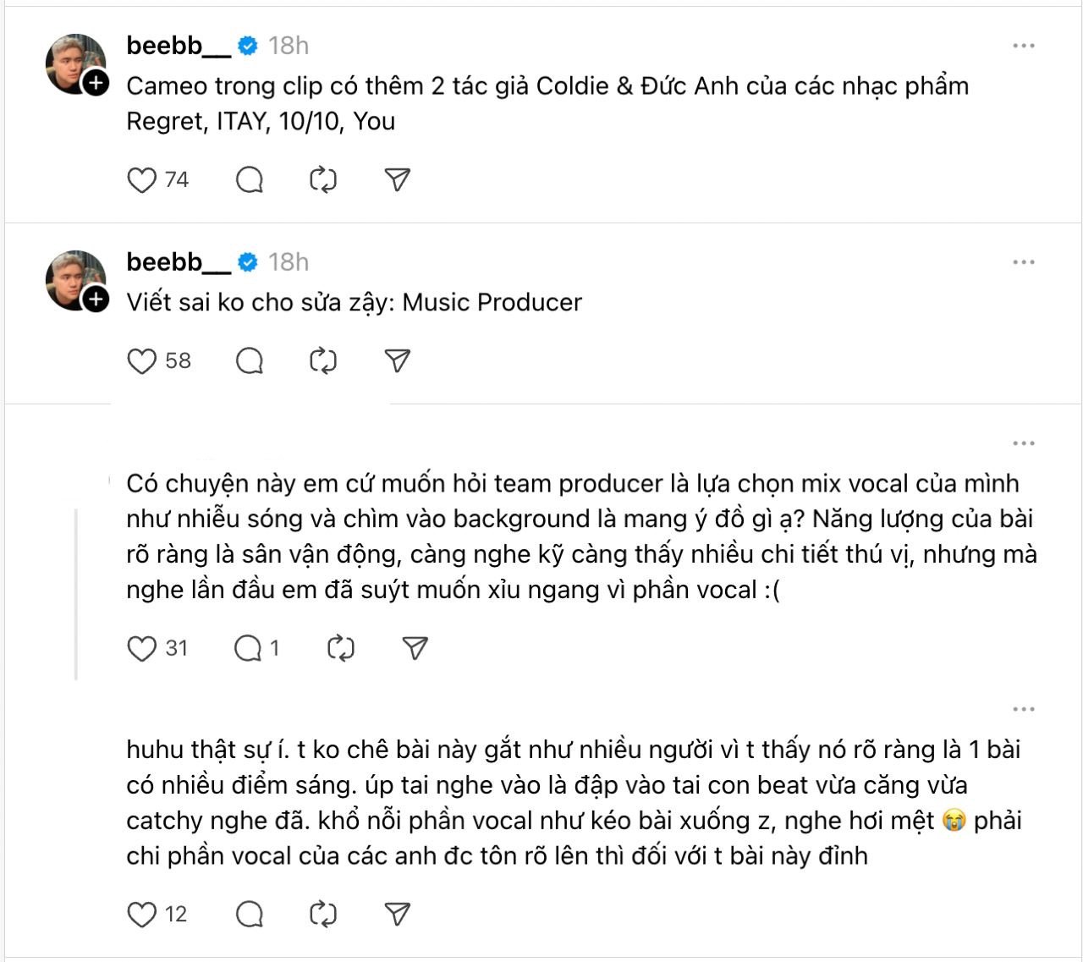
Task: Repost the Cameo trong clip post
Action: click(x=323, y=180)
